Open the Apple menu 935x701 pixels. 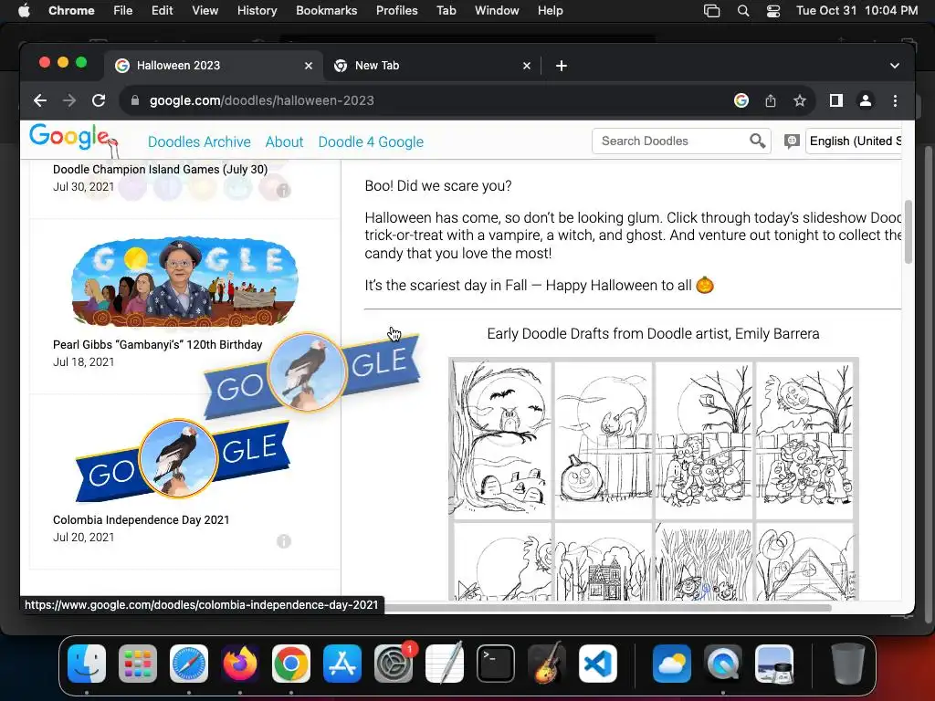(24, 11)
